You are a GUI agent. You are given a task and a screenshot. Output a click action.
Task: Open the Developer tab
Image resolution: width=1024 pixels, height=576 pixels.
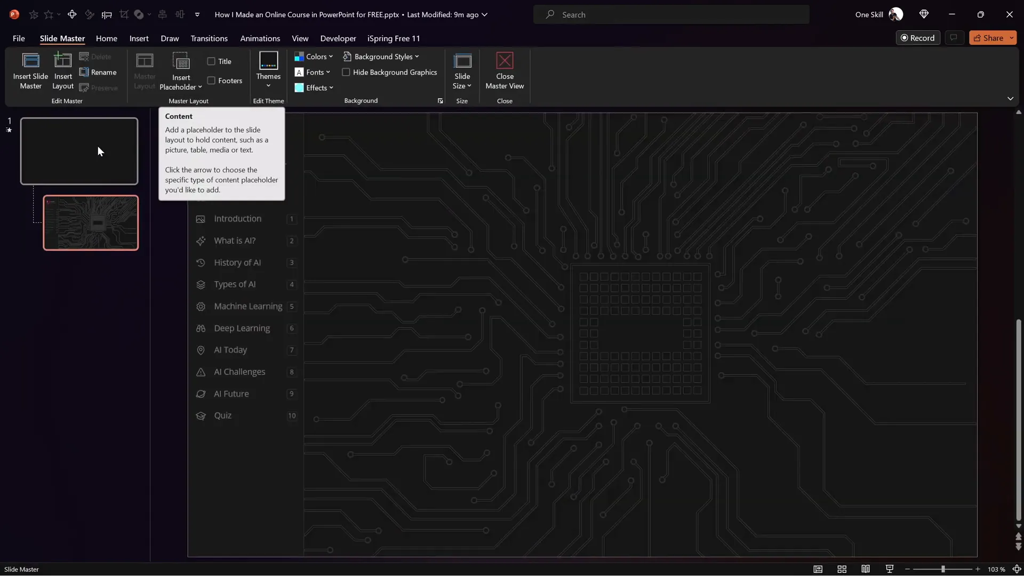click(x=338, y=38)
